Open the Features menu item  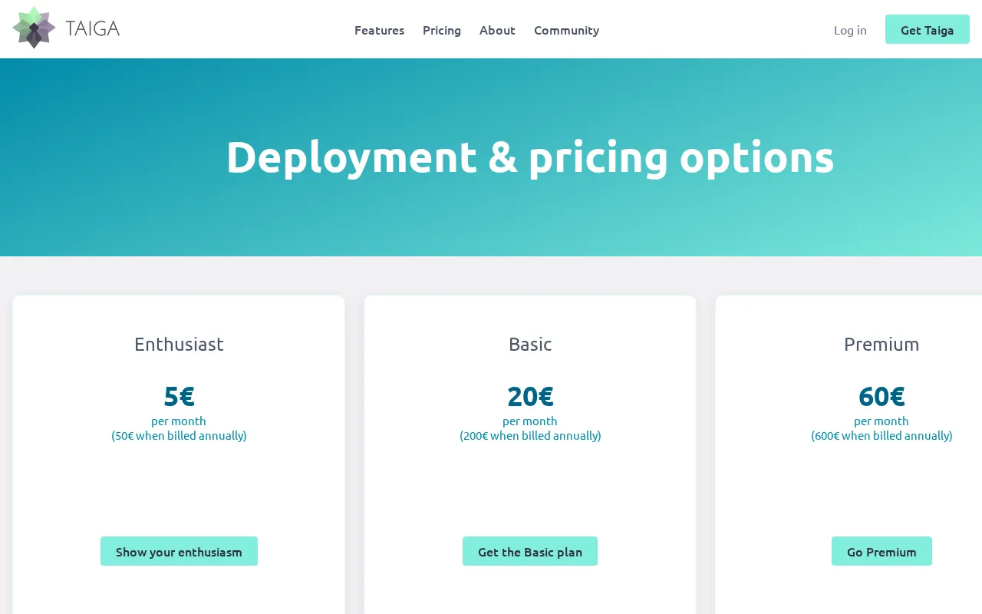tap(379, 30)
